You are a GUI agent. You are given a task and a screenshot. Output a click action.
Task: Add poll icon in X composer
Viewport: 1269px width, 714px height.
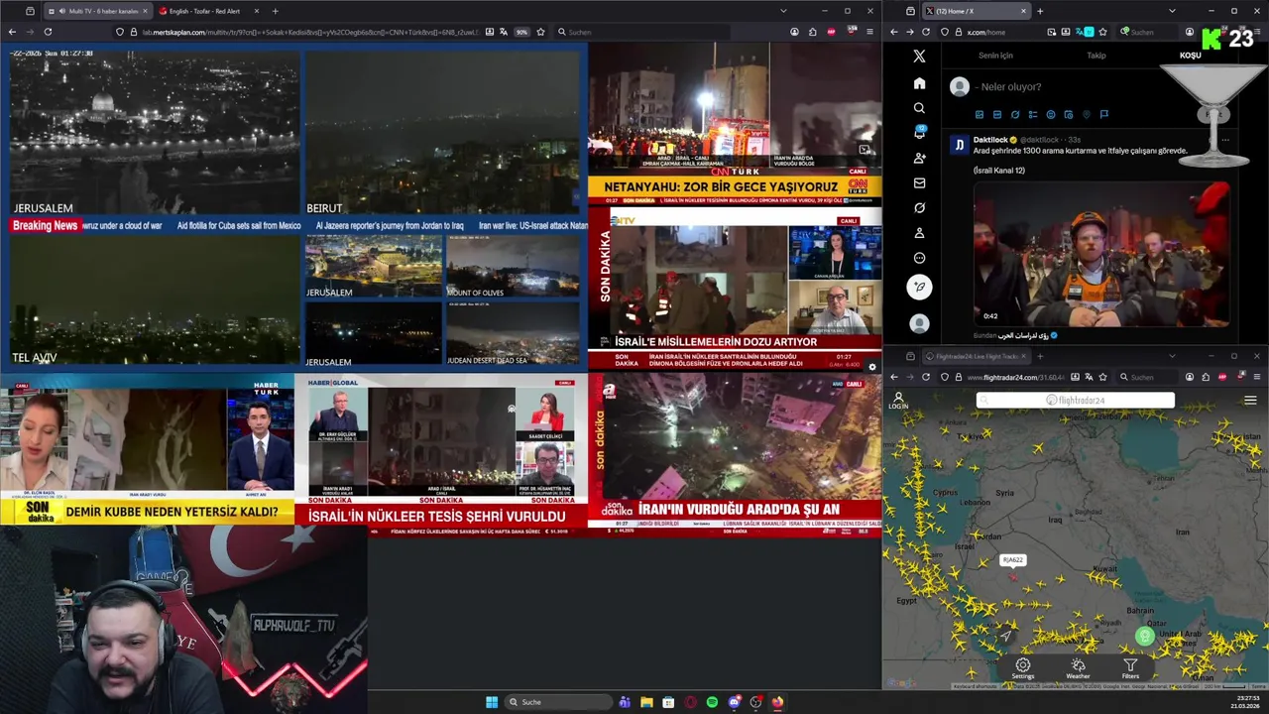pyautogui.click(x=1033, y=115)
